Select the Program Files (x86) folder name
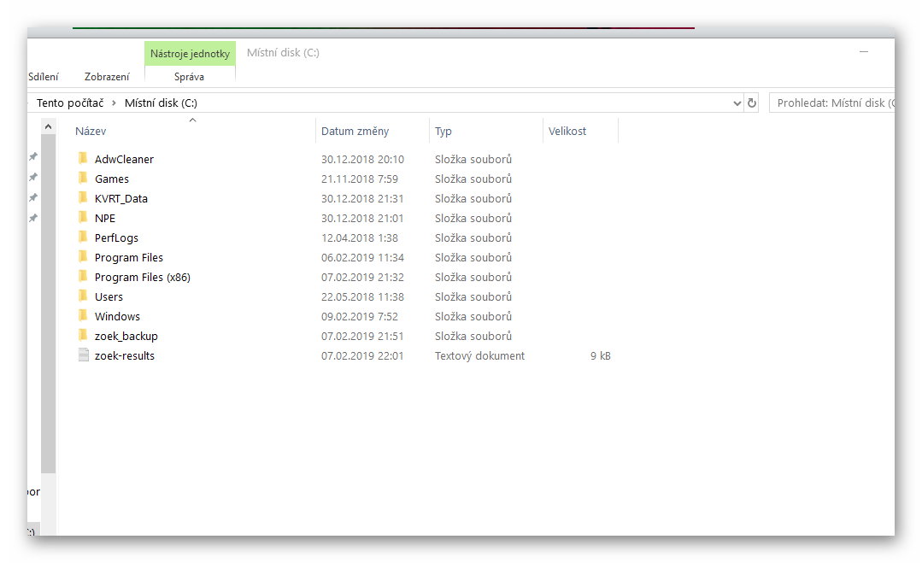Screen dimensions: 922x563 (x=143, y=277)
